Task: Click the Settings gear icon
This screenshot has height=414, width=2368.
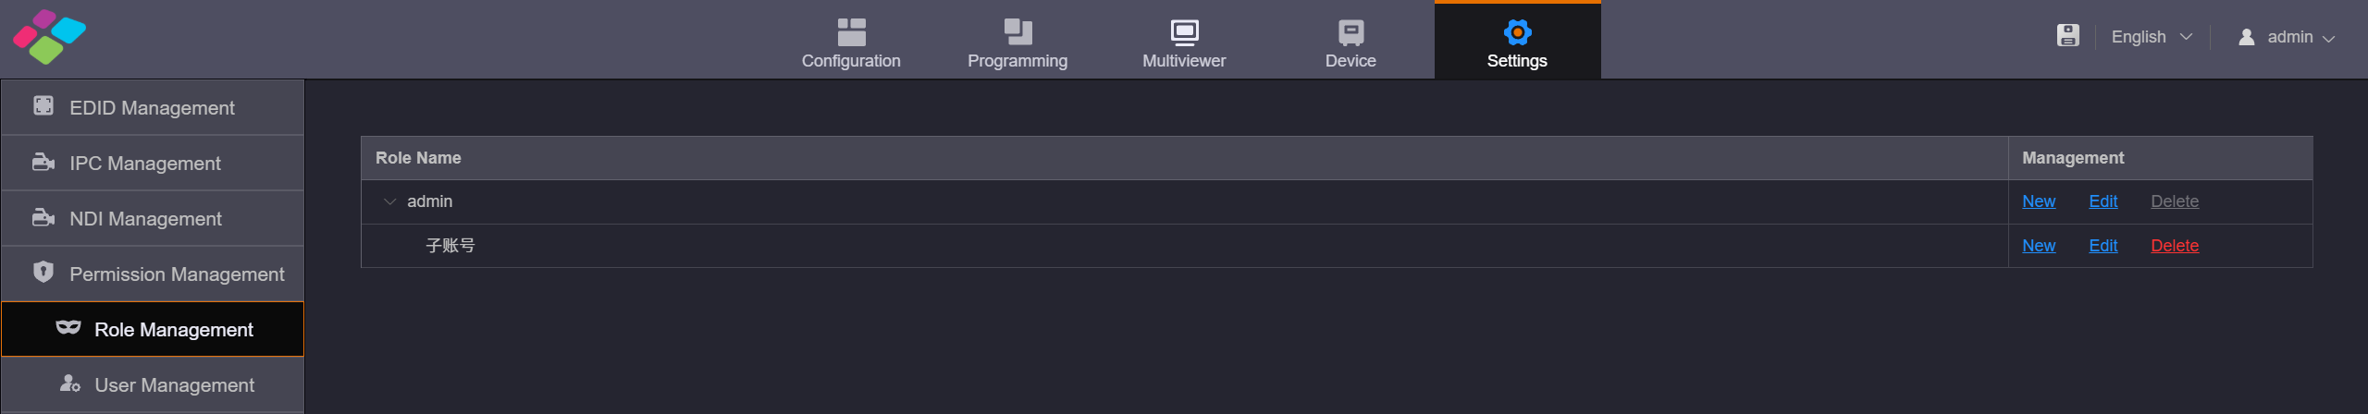Action: tap(1517, 32)
